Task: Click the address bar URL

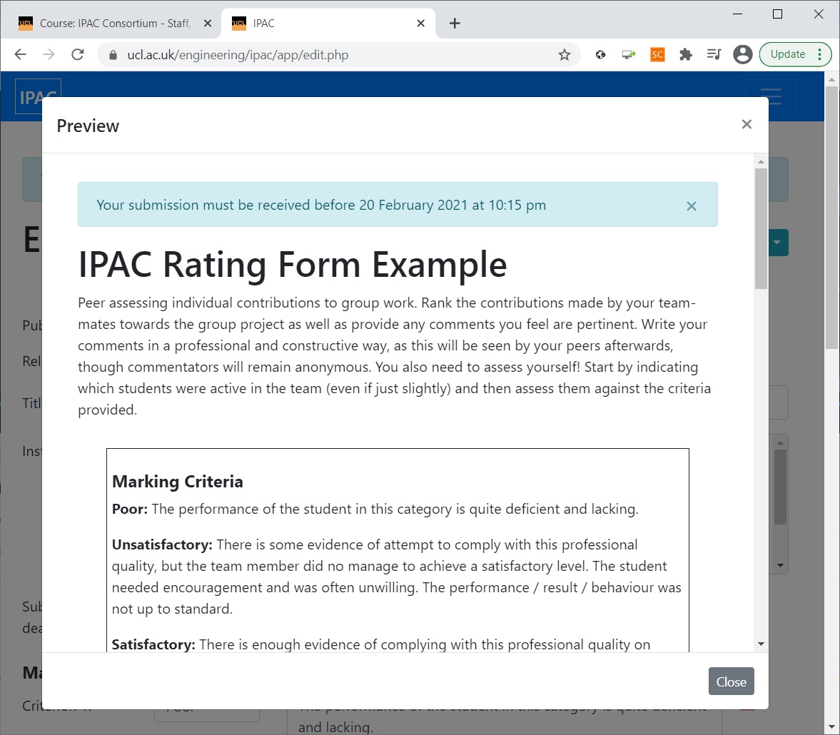Action: point(238,55)
